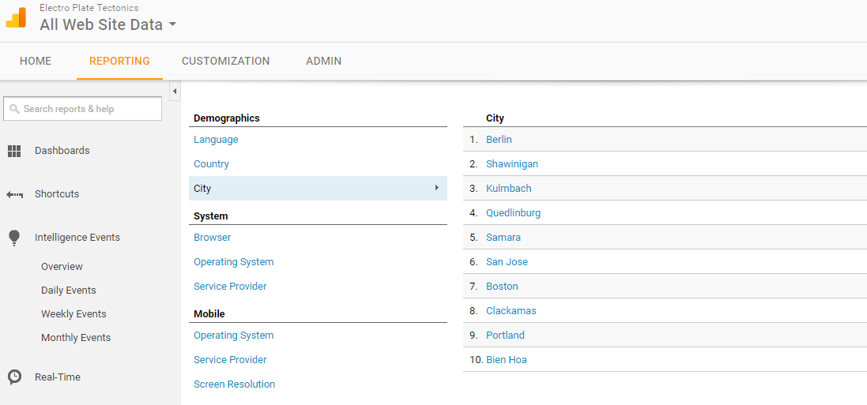Select Screen Resolution under Mobile
This screenshot has height=405, width=867.
coord(234,384)
